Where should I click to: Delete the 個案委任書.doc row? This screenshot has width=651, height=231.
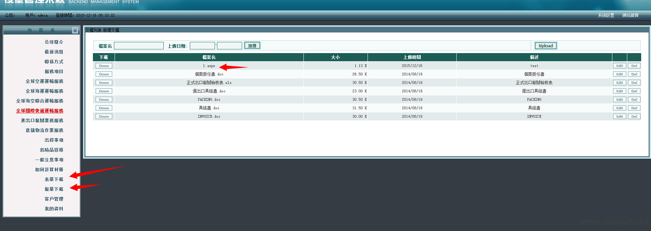(634, 74)
